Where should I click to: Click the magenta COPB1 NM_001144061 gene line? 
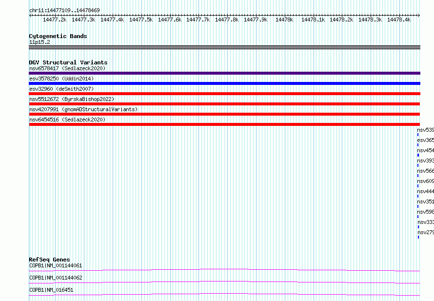pos(224,270)
